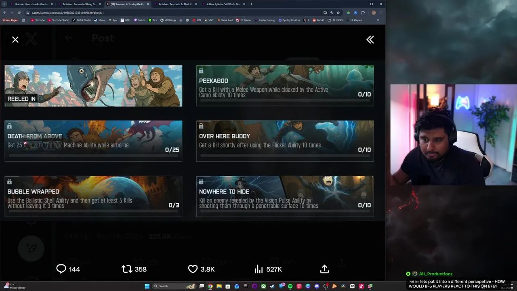The height and width of the screenshot is (291, 517).
Task: Click the taskbar Search box
Action: (x=174, y=286)
